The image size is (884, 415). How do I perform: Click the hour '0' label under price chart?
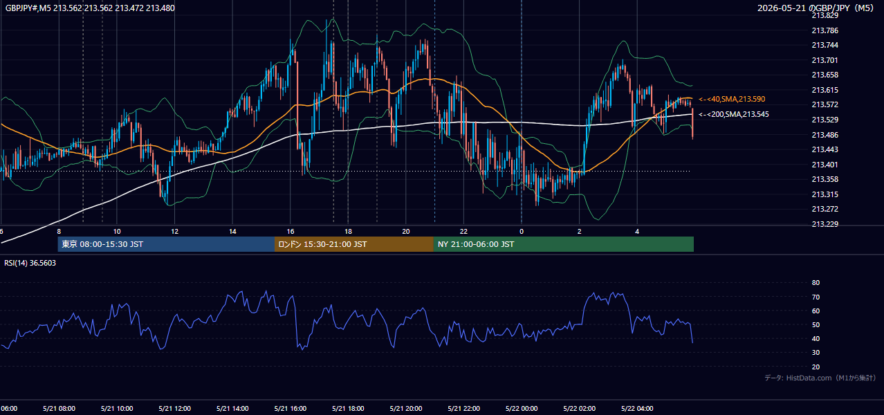(x=522, y=231)
